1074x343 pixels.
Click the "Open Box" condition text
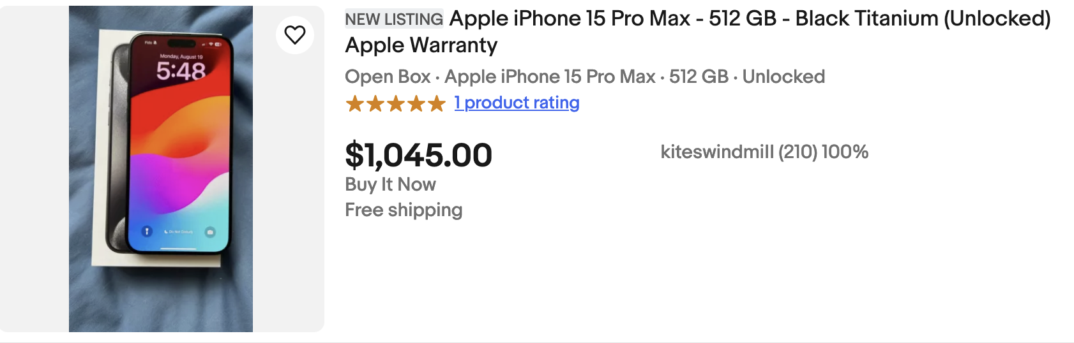388,77
